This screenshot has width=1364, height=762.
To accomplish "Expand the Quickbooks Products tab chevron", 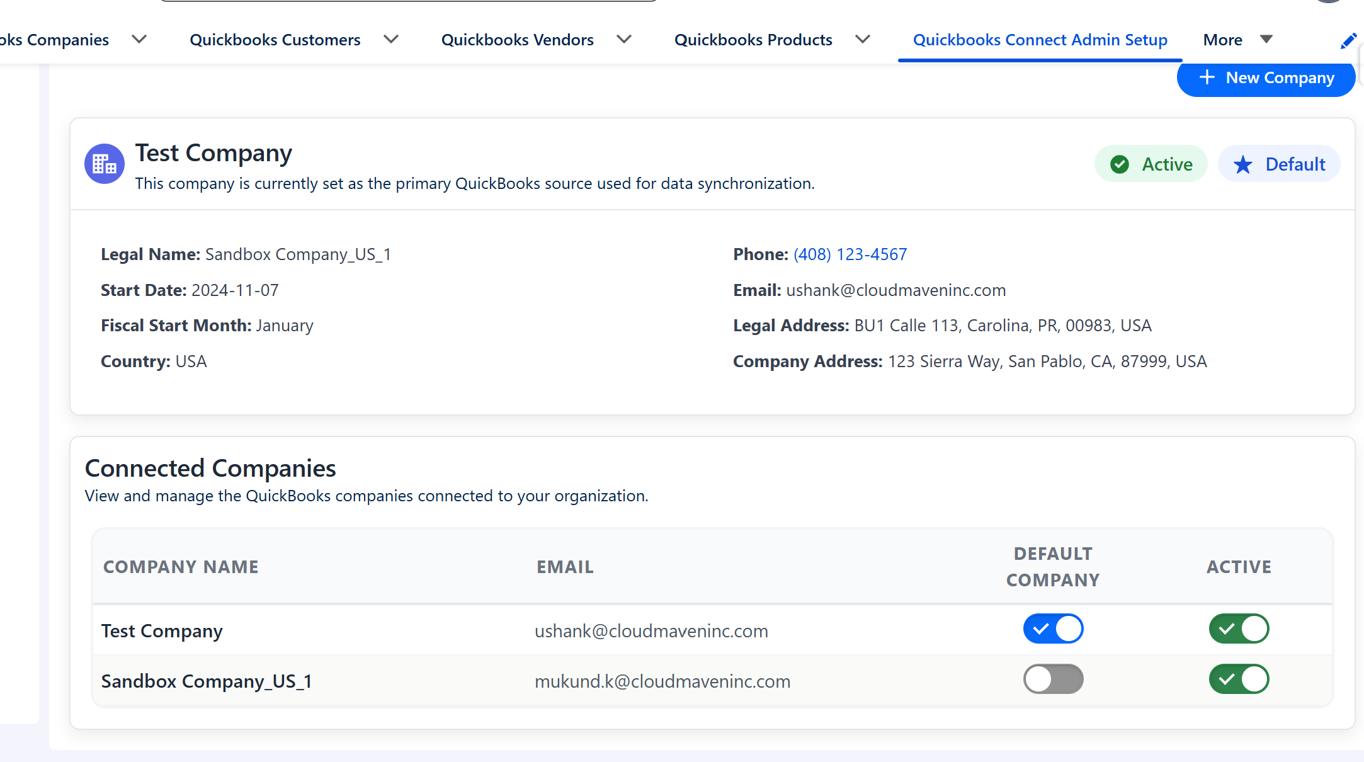I will 863,39.
